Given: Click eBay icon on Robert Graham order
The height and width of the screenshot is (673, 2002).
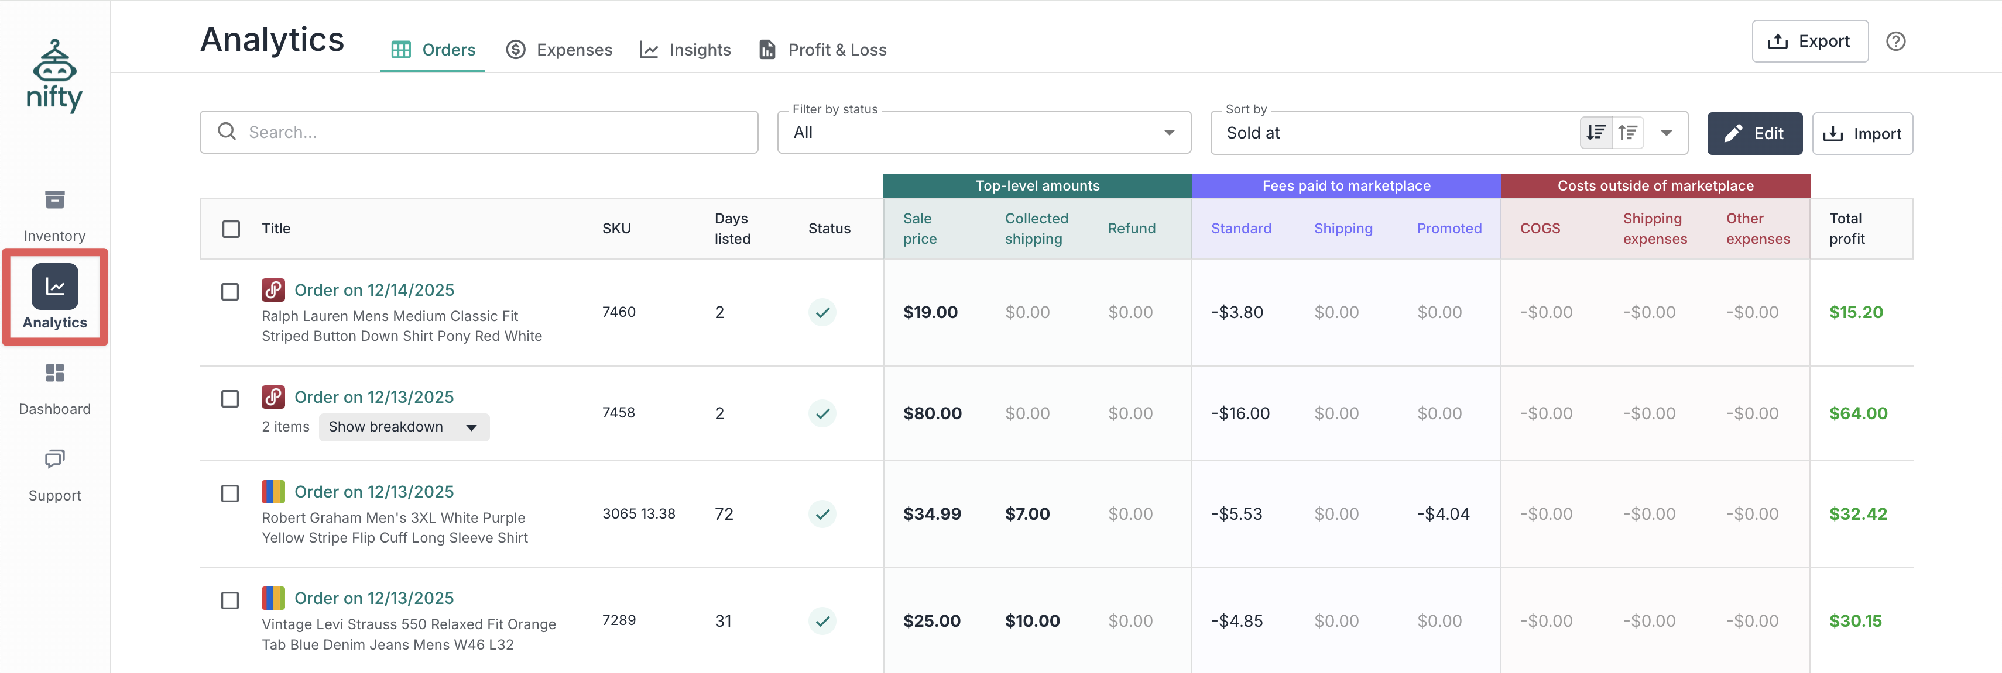Looking at the screenshot, I should [273, 492].
